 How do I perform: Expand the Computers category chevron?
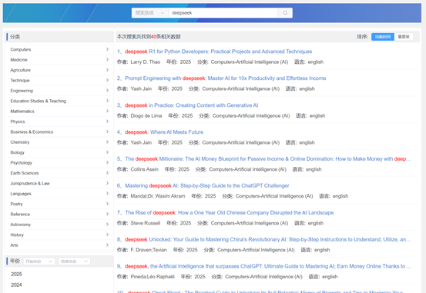[x=107, y=49]
